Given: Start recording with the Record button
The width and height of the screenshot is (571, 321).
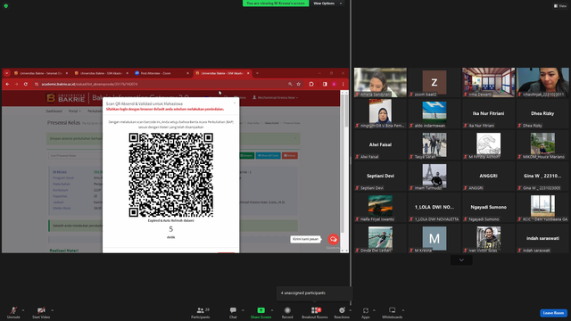Looking at the screenshot, I should (287, 312).
